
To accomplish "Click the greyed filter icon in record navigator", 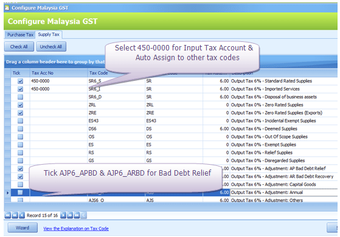I will coord(84,215).
